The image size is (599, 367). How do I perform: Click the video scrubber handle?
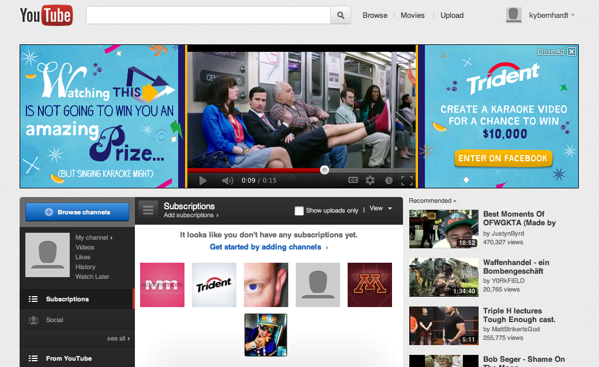[x=325, y=170]
